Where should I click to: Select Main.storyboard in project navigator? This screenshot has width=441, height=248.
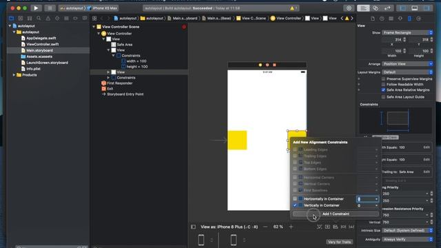point(39,50)
